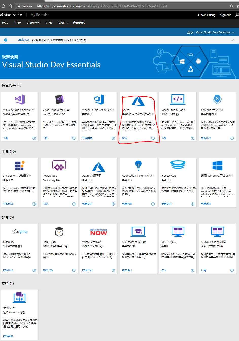
Task: Click the info icon on the Azure tile
Action: pos(153,138)
